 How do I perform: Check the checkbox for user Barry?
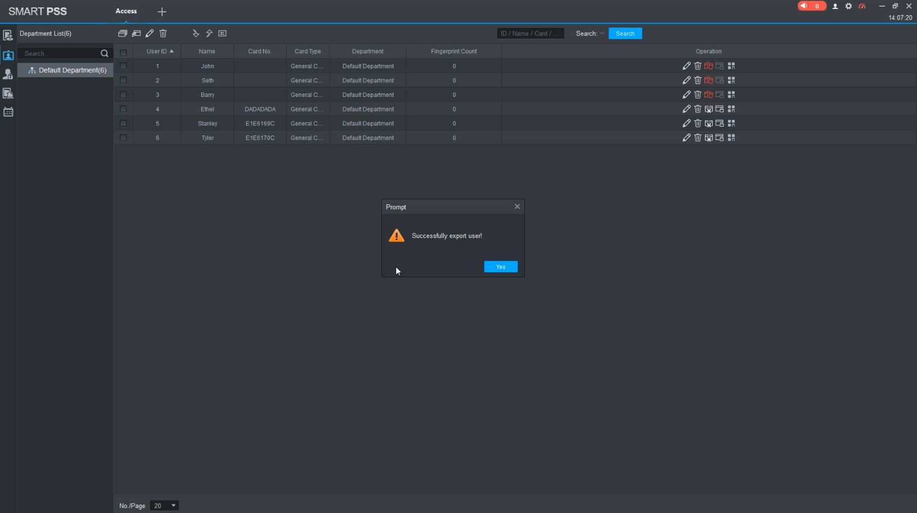[x=123, y=95]
